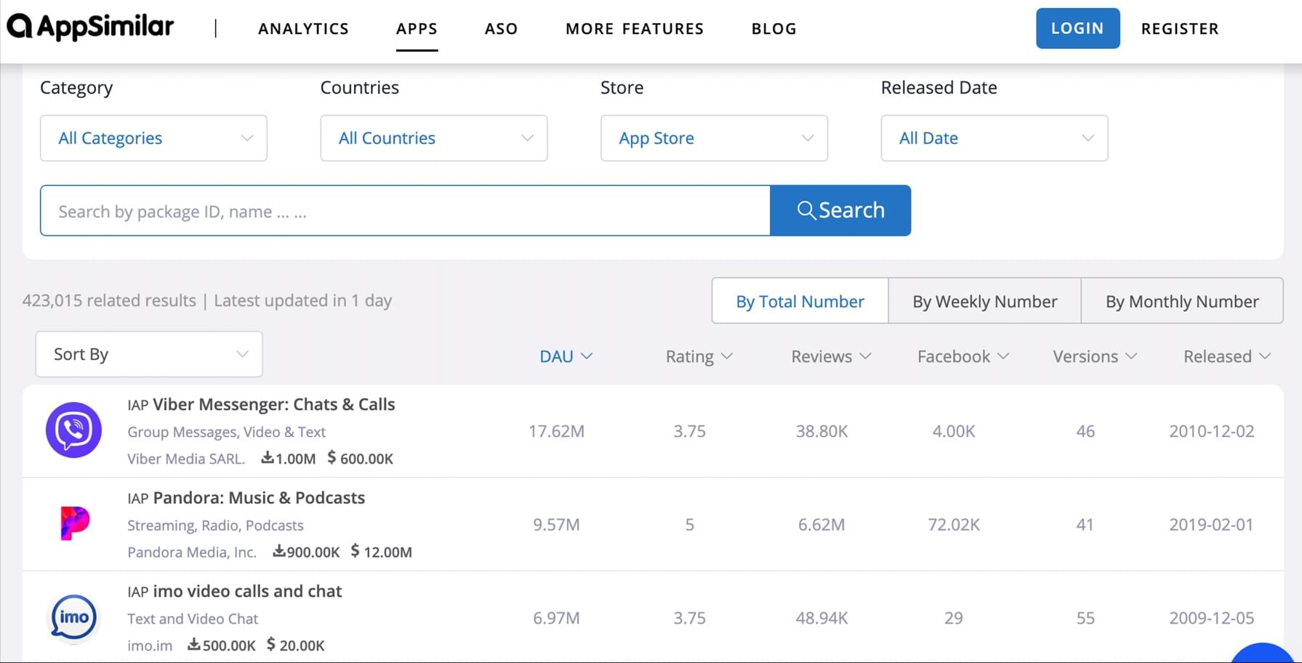Sort by Facebook column
The height and width of the screenshot is (663, 1302).
click(x=963, y=356)
